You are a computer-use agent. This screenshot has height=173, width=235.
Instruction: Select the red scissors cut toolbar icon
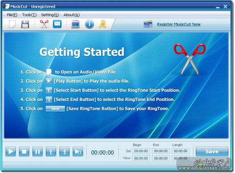coord(44,24)
